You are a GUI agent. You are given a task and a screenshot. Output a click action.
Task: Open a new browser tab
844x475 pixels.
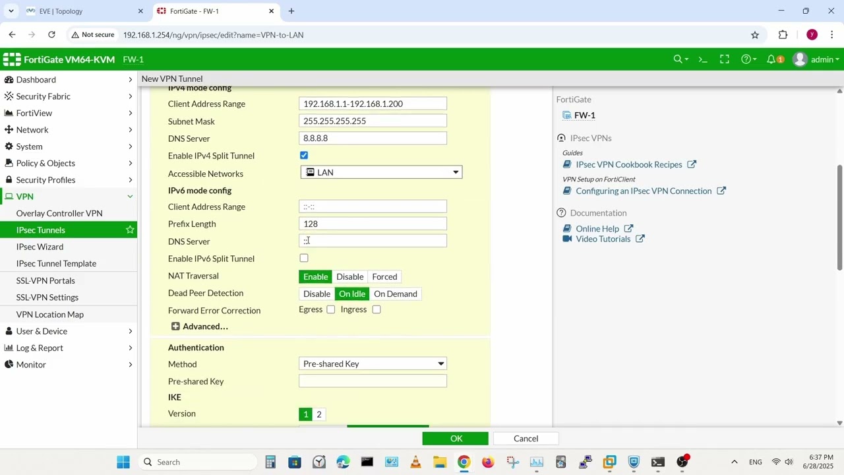291,11
